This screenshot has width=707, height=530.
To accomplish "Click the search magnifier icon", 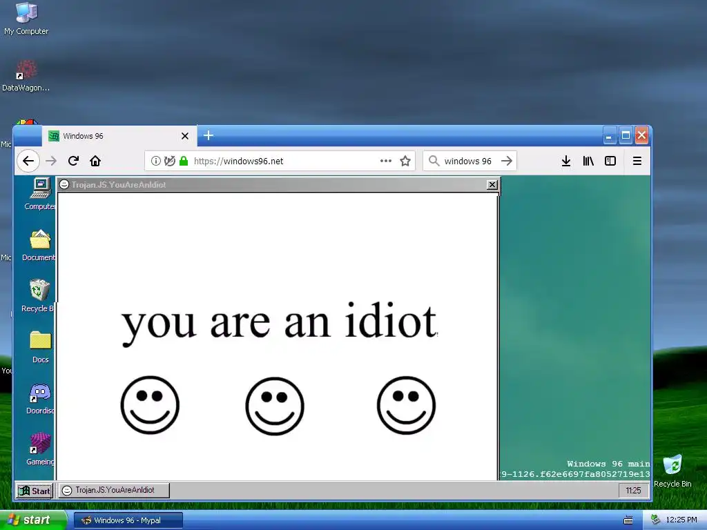I will 434,161.
